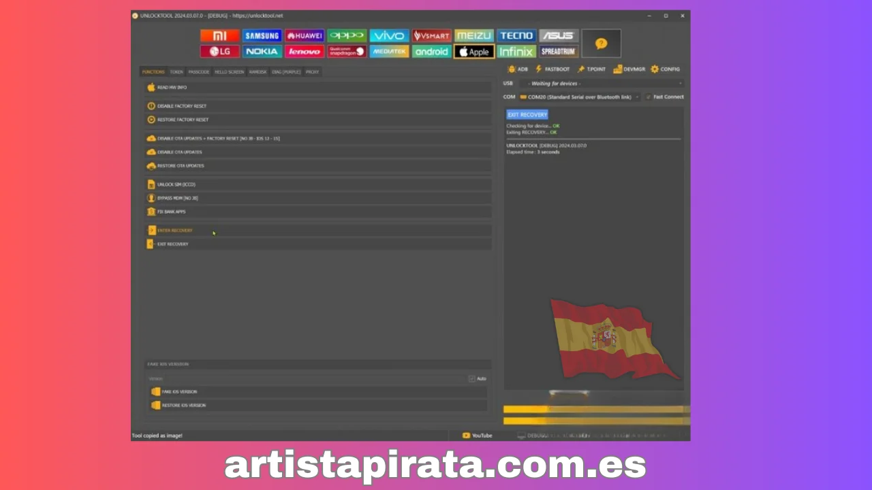Open ADB with the bug icon
This screenshot has width=872, height=490.
518,69
